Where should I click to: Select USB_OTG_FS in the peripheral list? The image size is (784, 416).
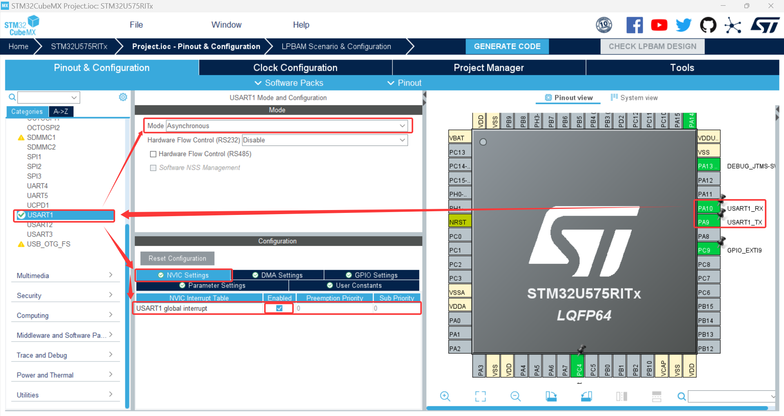tap(48, 244)
